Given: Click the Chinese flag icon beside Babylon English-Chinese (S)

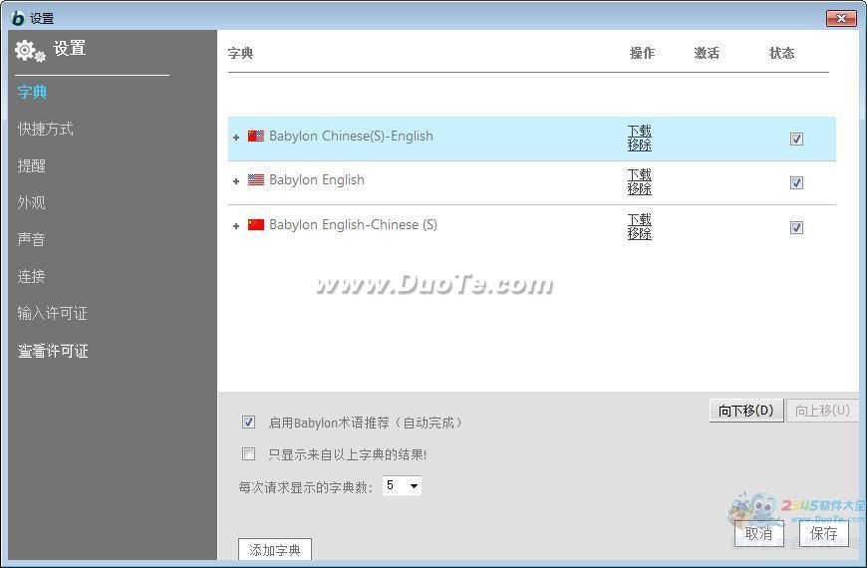Looking at the screenshot, I should point(256,225).
